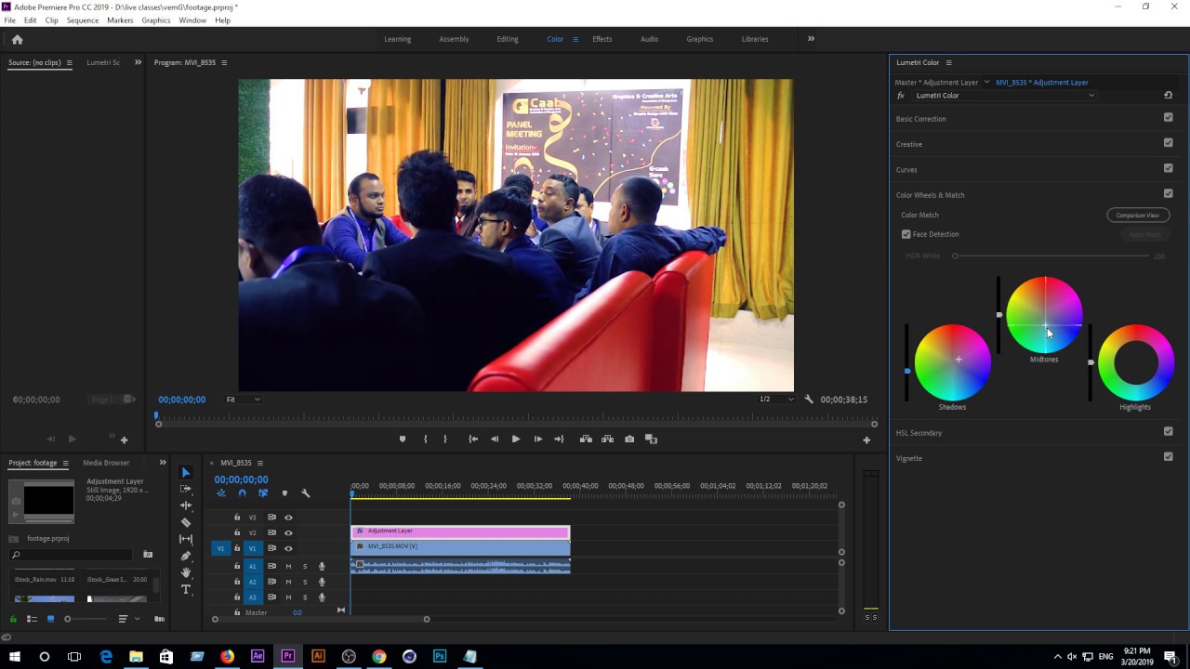Select the Type tool
Screen dimensions: 1190x669
click(x=186, y=589)
